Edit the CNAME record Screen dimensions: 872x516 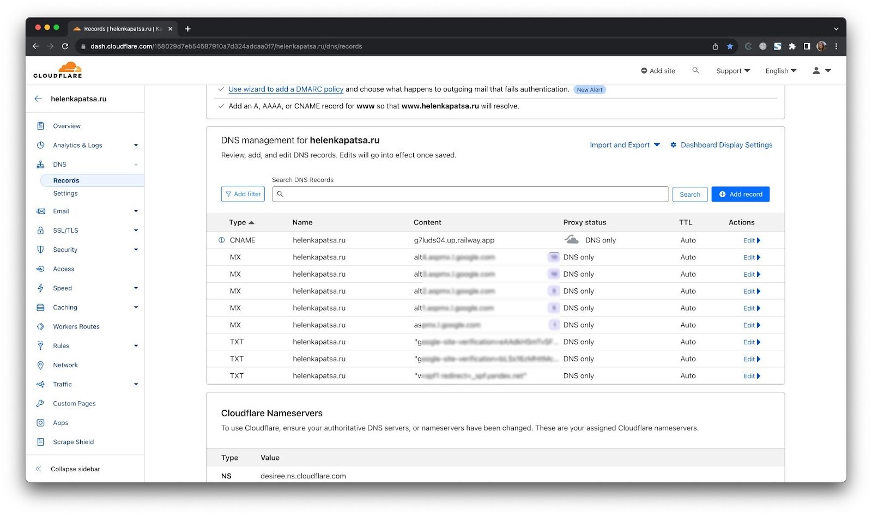752,240
